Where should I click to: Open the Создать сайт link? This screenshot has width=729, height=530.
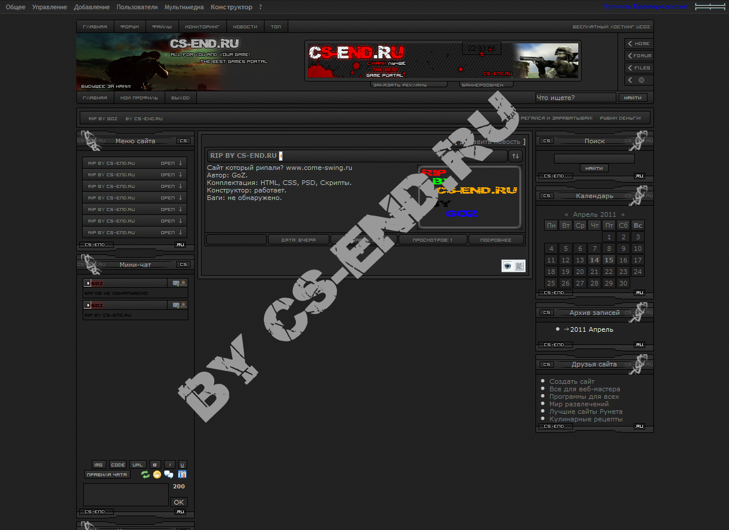(x=572, y=381)
